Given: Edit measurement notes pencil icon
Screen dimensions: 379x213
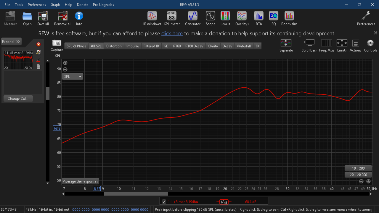Looking at the screenshot, I should pos(38,52).
